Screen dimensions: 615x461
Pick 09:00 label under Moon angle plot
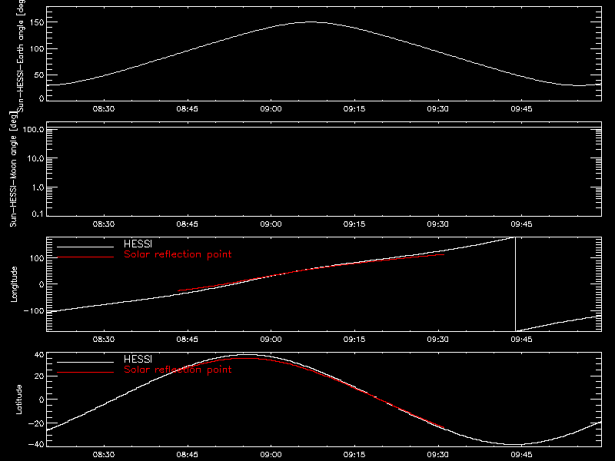tap(271, 224)
